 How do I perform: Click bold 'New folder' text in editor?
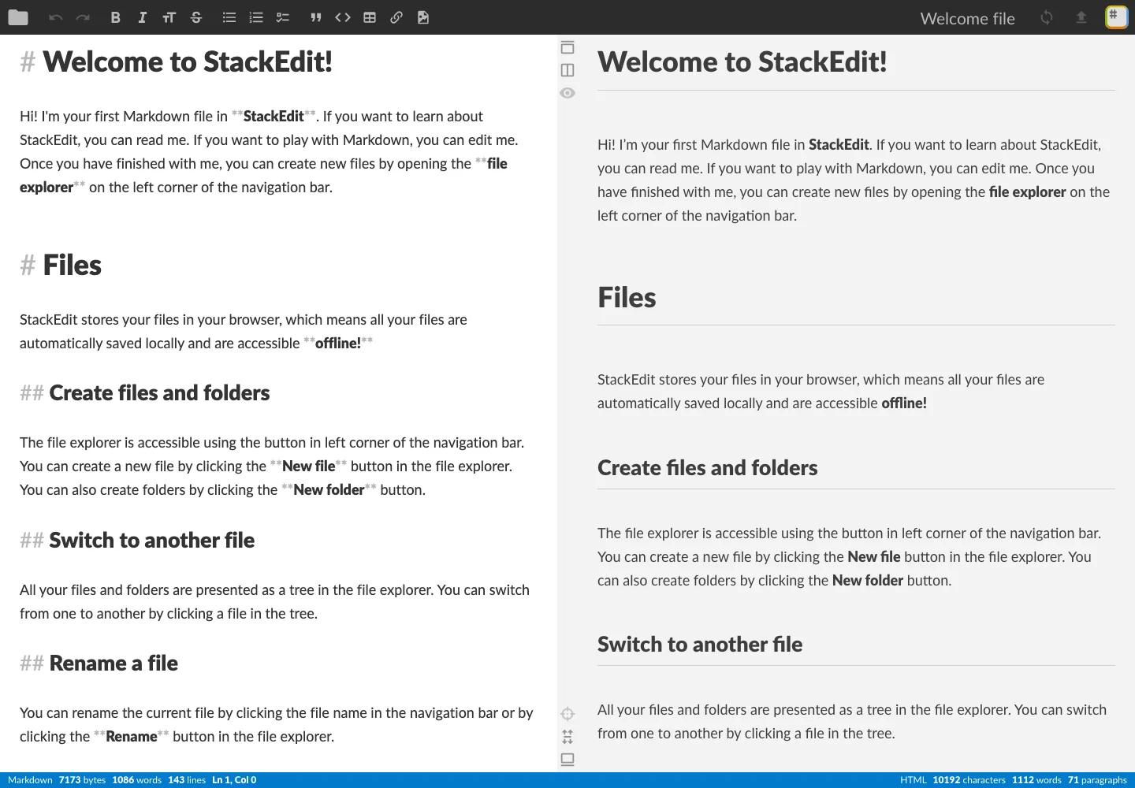pyautogui.click(x=329, y=490)
